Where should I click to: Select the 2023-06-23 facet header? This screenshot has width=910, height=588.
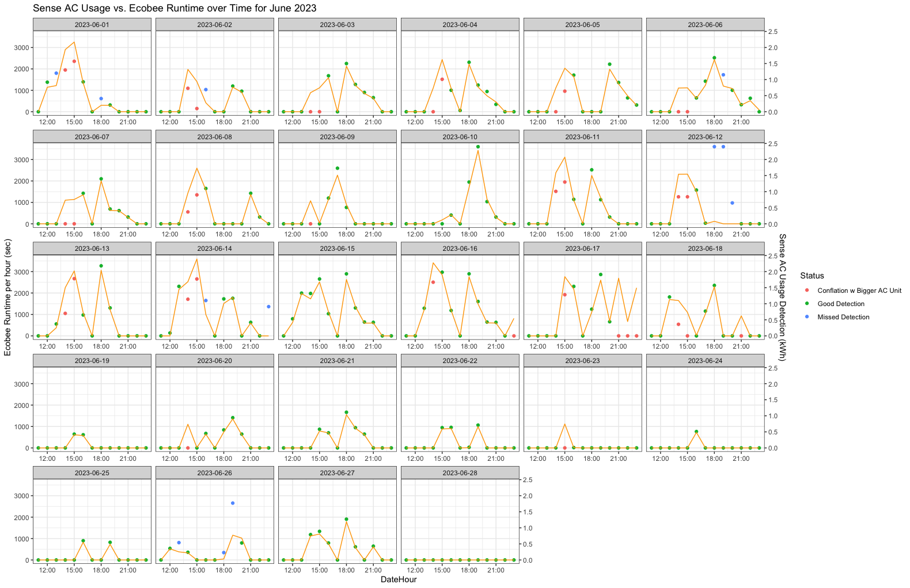click(x=582, y=361)
